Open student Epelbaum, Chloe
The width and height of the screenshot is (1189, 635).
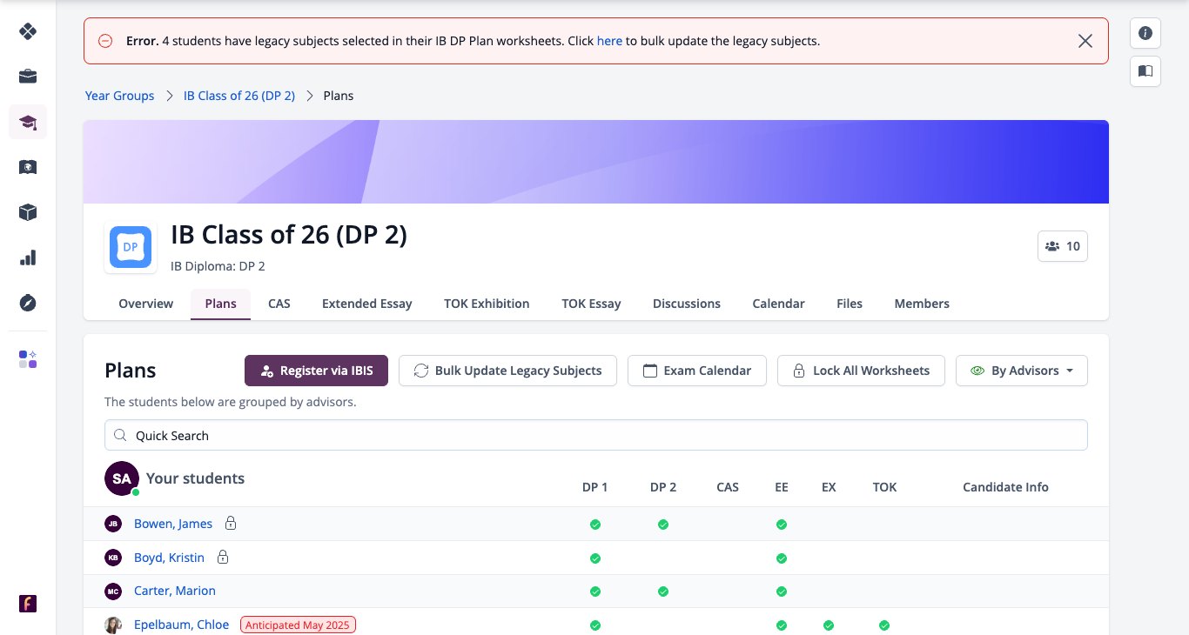[x=182, y=625]
